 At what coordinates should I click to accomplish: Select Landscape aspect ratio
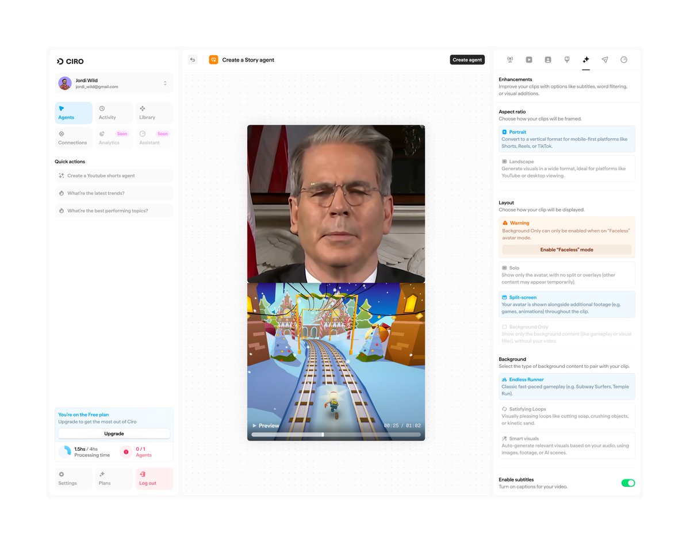pos(566,168)
